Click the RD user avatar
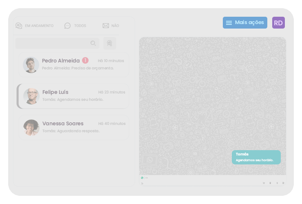The image size is (302, 204). 278,23
